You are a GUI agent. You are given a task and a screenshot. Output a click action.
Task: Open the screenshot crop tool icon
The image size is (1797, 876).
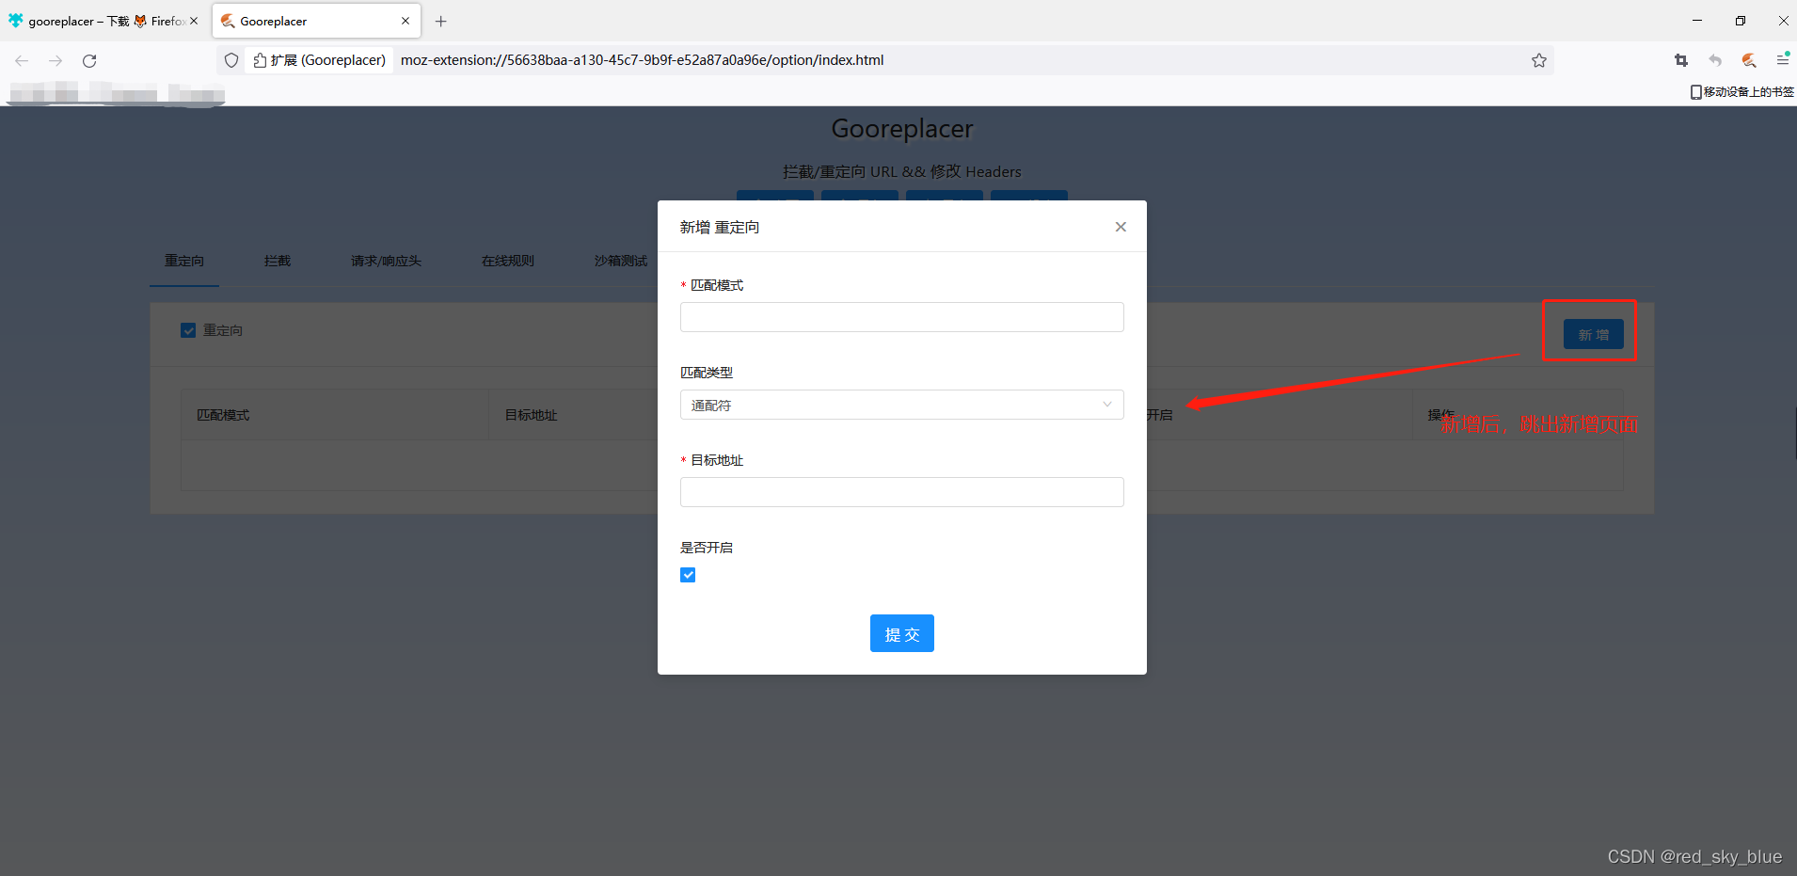tap(1681, 60)
